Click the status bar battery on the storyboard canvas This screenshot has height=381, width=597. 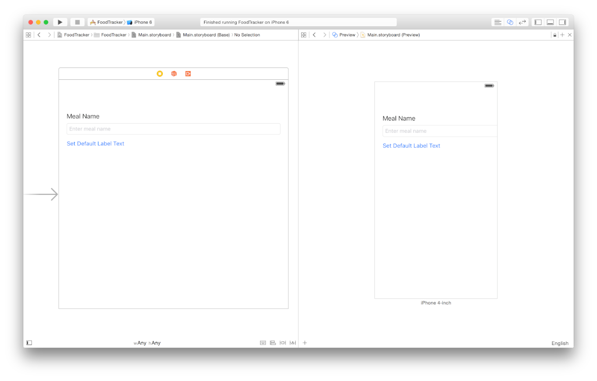pyautogui.click(x=280, y=83)
